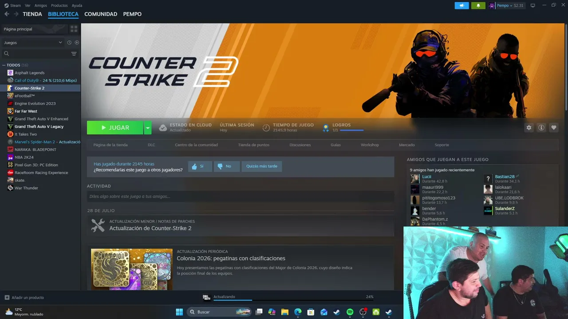
Task: Open the Colonia 2026 stickers thumbnail
Action: click(132, 269)
